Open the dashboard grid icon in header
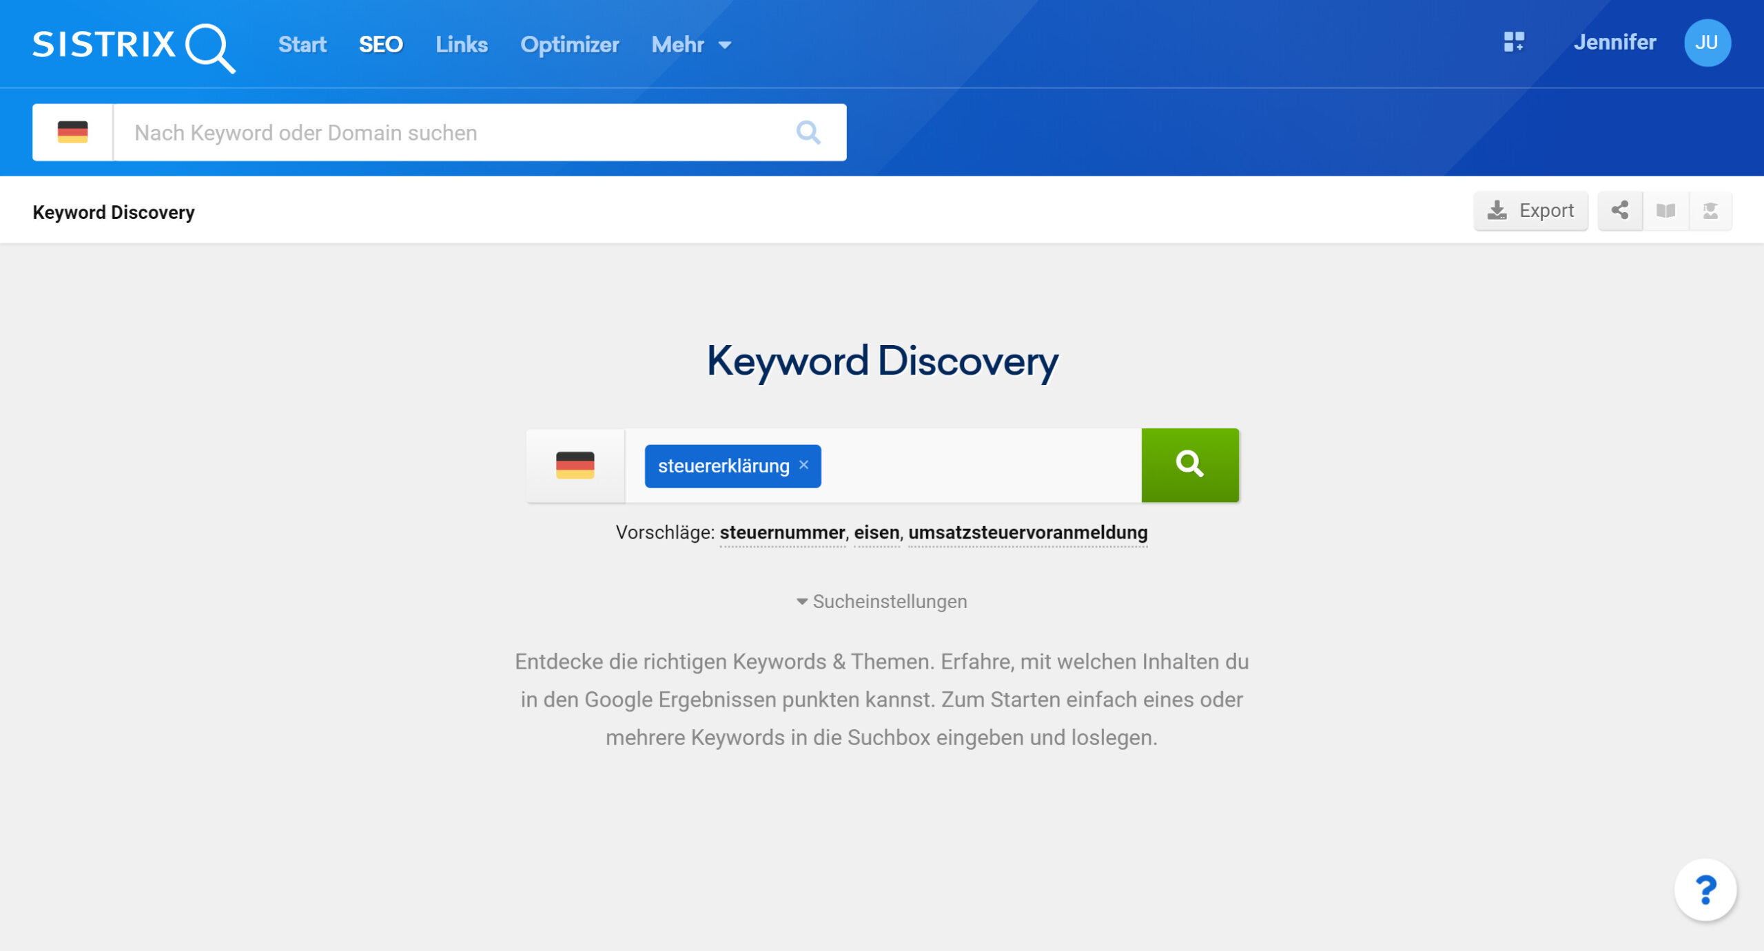This screenshot has width=1764, height=951. pyautogui.click(x=1513, y=43)
